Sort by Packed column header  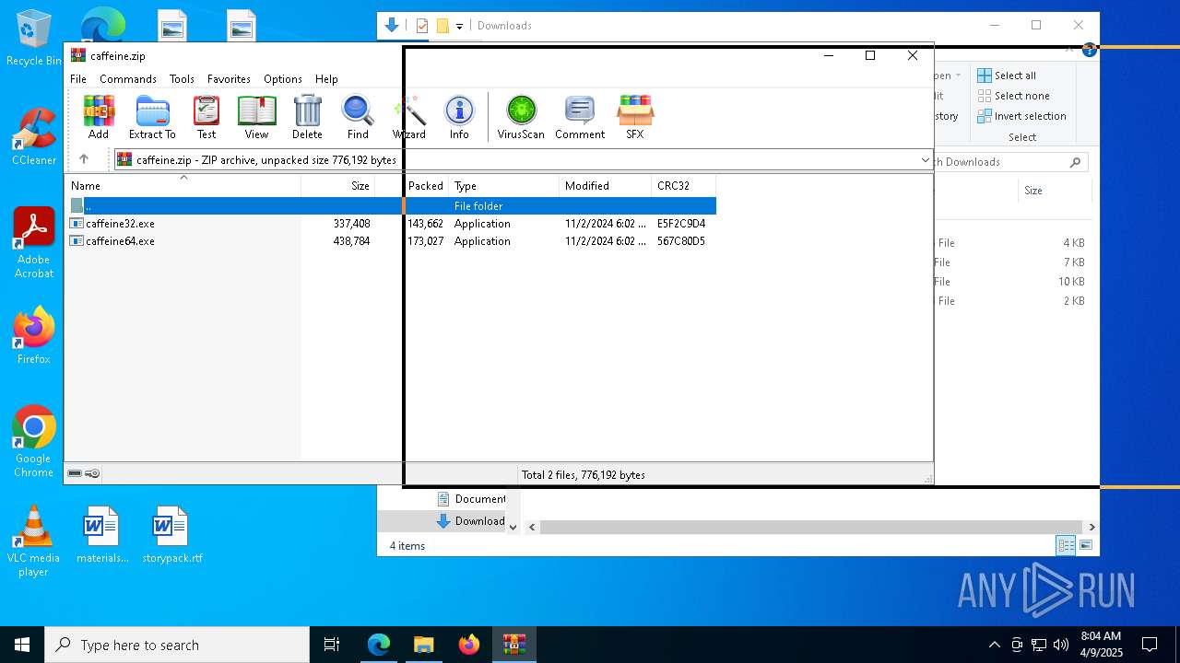(412, 186)
